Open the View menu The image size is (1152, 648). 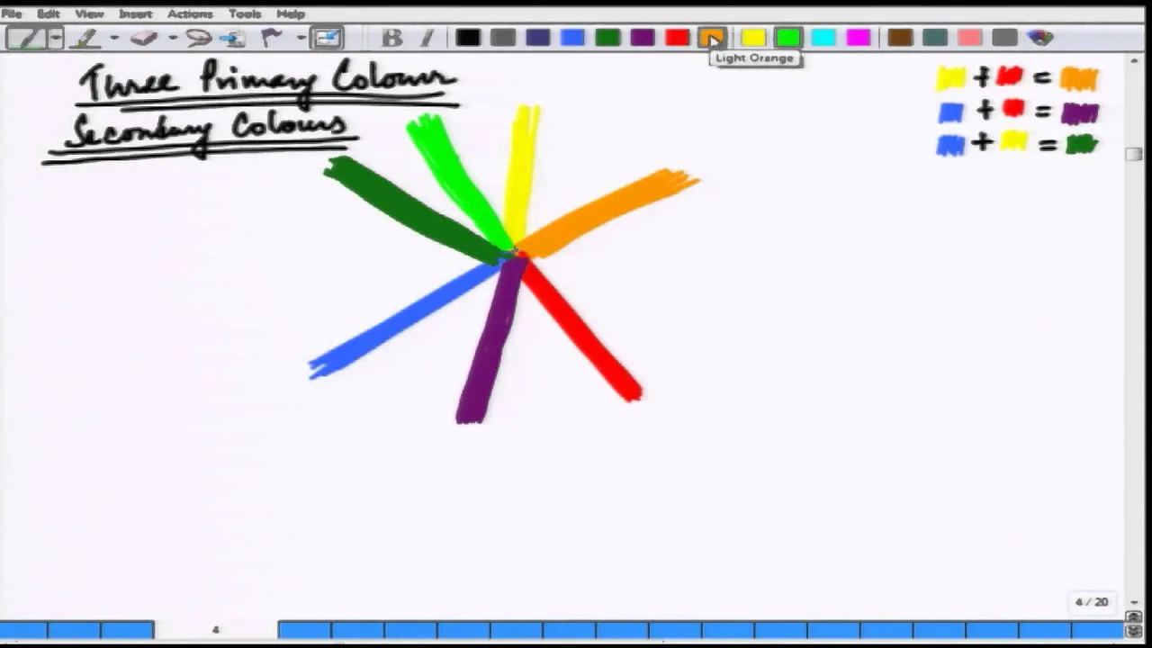(x=89, y=13)
